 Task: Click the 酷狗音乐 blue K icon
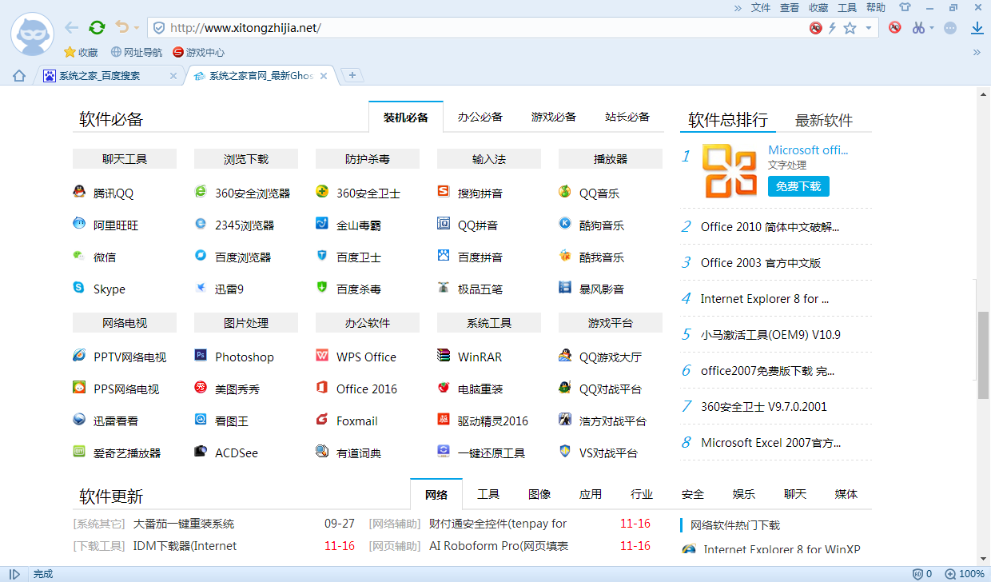coord(565,224)
